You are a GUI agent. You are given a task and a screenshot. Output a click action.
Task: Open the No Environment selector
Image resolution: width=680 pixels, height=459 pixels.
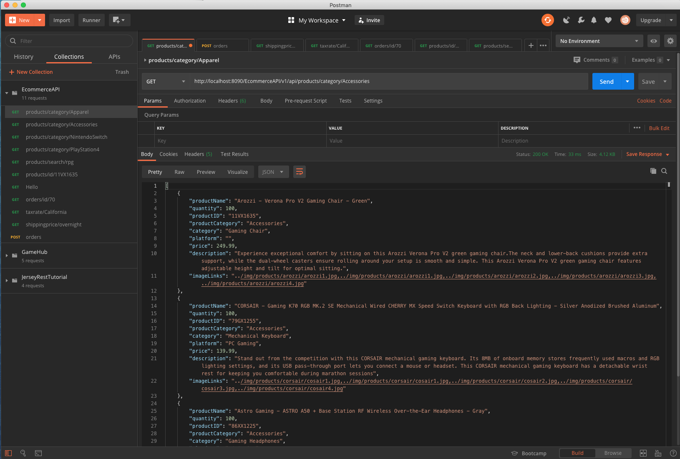[599, 41]
